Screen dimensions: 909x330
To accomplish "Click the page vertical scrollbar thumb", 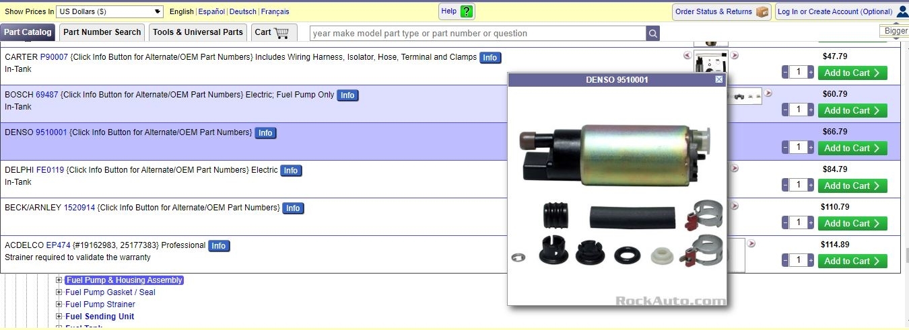I will (x=906, y=256).
